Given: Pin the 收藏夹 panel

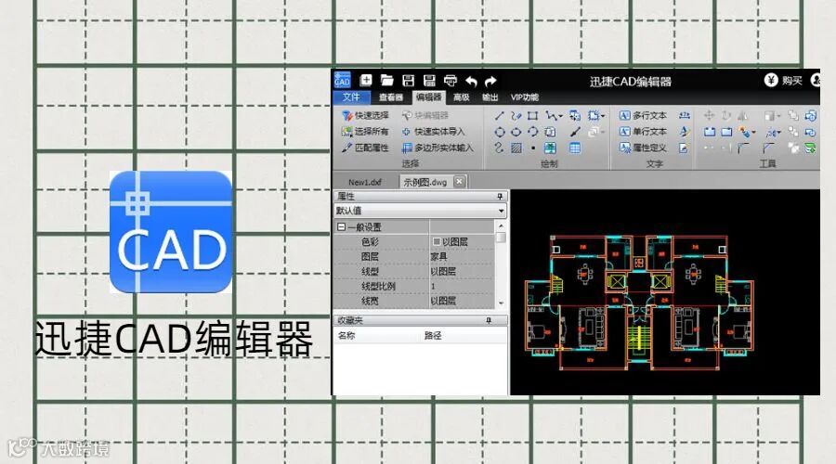Looking at the screenshot, I should [489, 320].
